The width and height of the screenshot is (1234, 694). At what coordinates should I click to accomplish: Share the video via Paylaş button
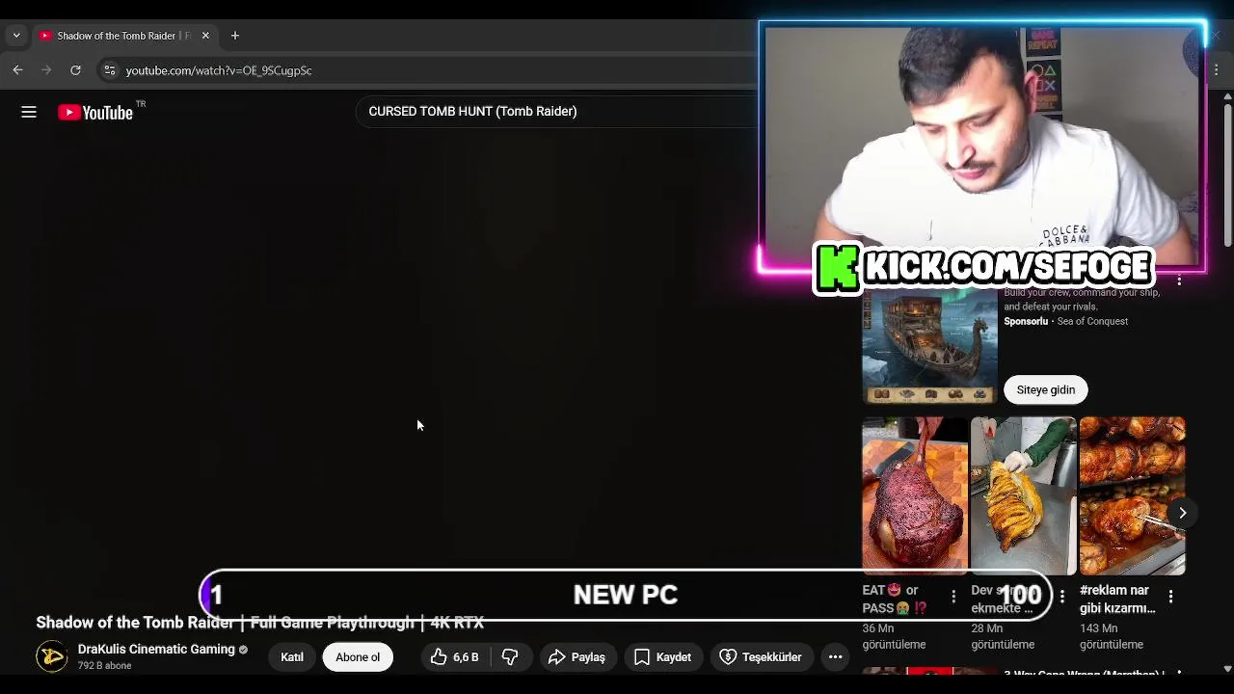coord(577,657)
